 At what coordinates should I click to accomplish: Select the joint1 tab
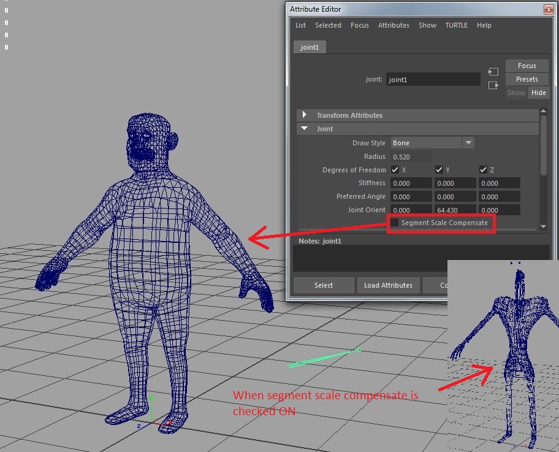[x=310, y=46]
